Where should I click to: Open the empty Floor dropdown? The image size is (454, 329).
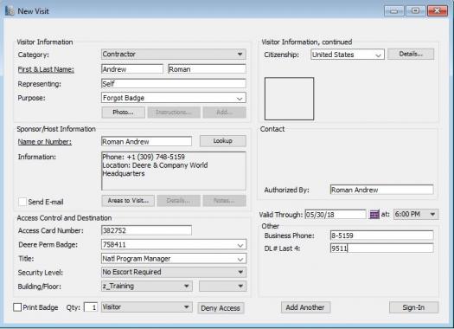[x=222, y=286]
